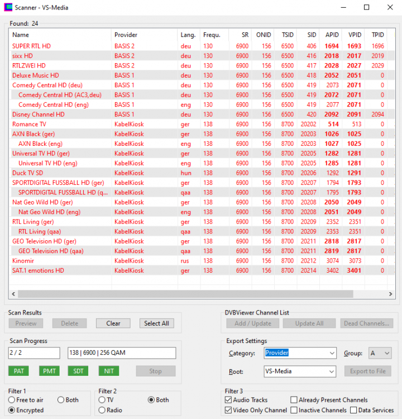Screen dimensions: 402x419
Task: Enable the Already Present Channels checkbox
Action: 294,400
